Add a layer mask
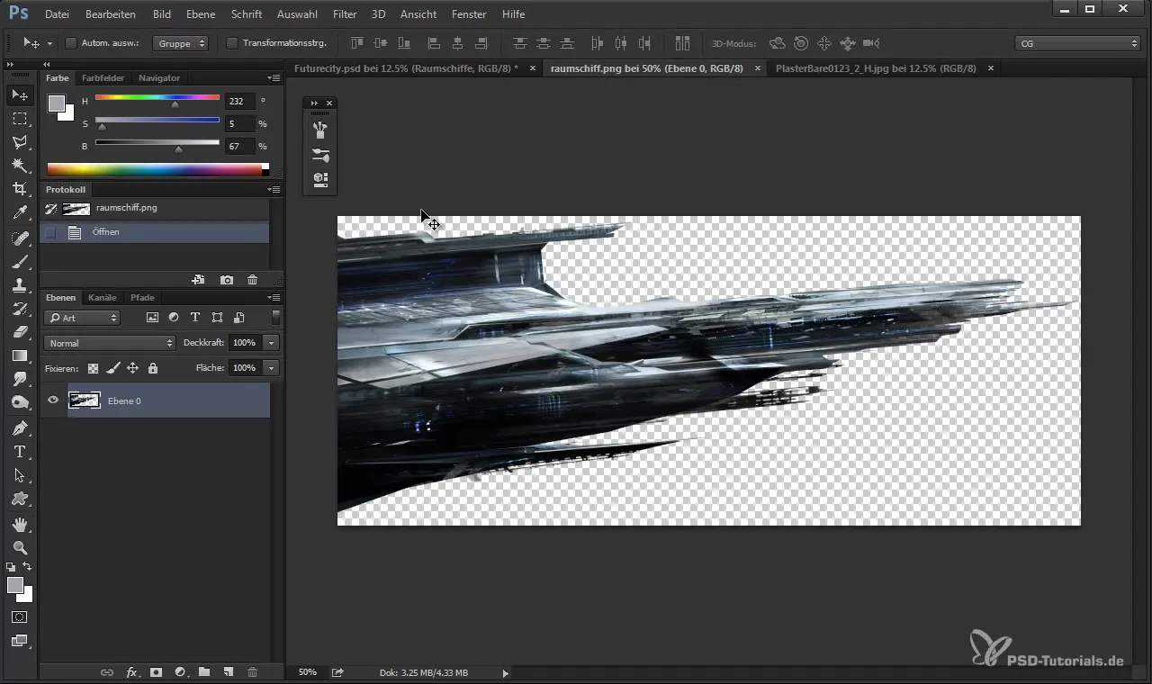This screenshot has width=1152, height=684. (x=156, y=672)
